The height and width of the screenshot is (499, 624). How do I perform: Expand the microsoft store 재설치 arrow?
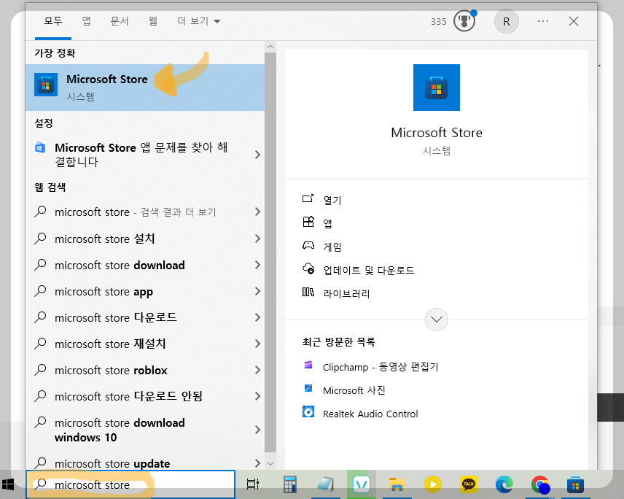tap(257, 344)
